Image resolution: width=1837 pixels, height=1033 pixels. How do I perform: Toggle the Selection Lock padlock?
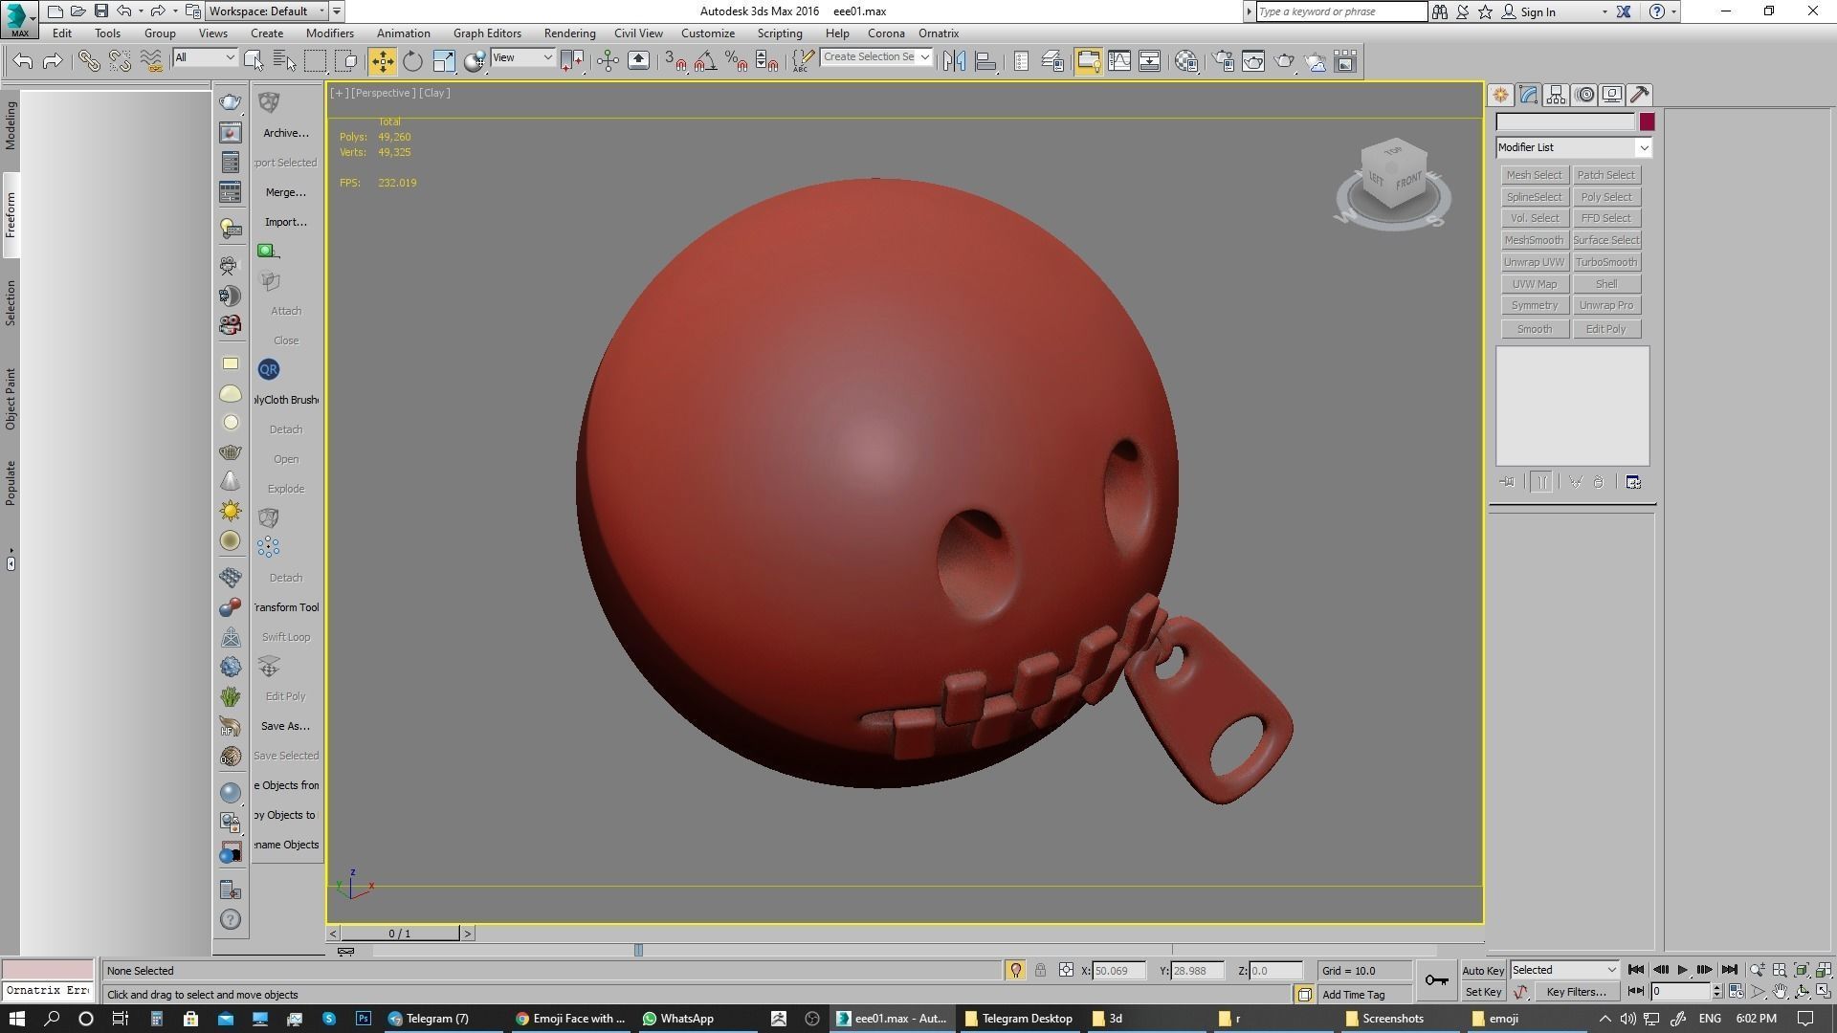click(x=1040, y=970)
